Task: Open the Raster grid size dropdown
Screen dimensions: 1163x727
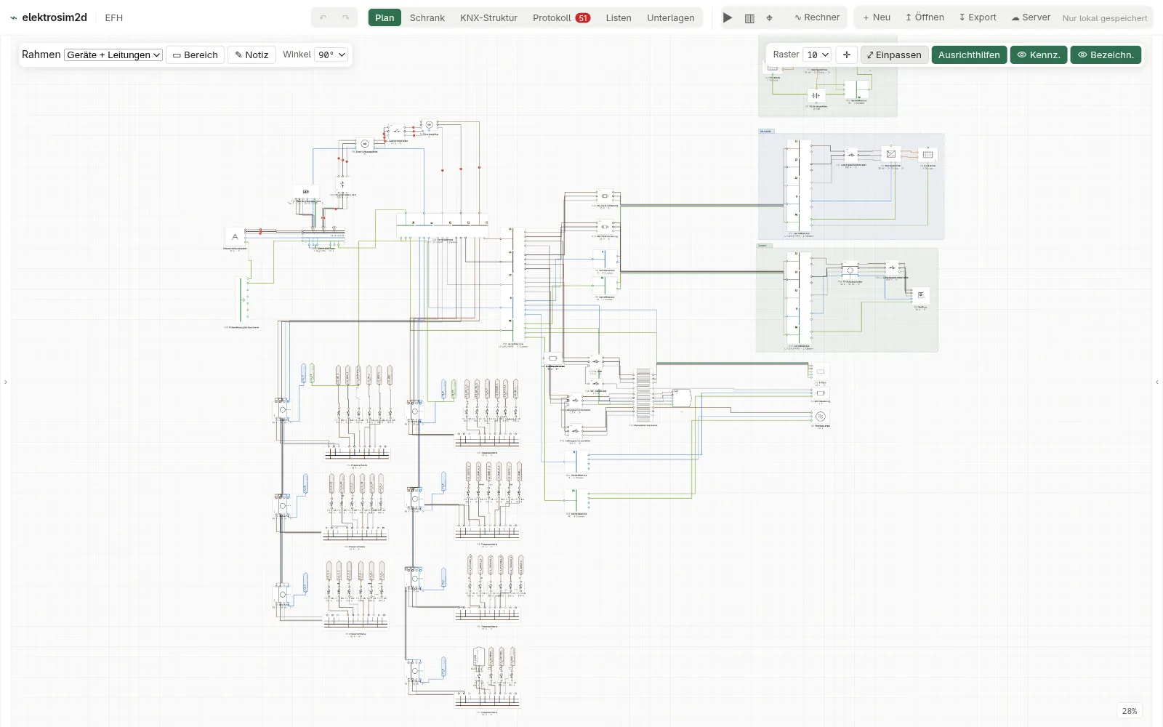Action: 817,55
